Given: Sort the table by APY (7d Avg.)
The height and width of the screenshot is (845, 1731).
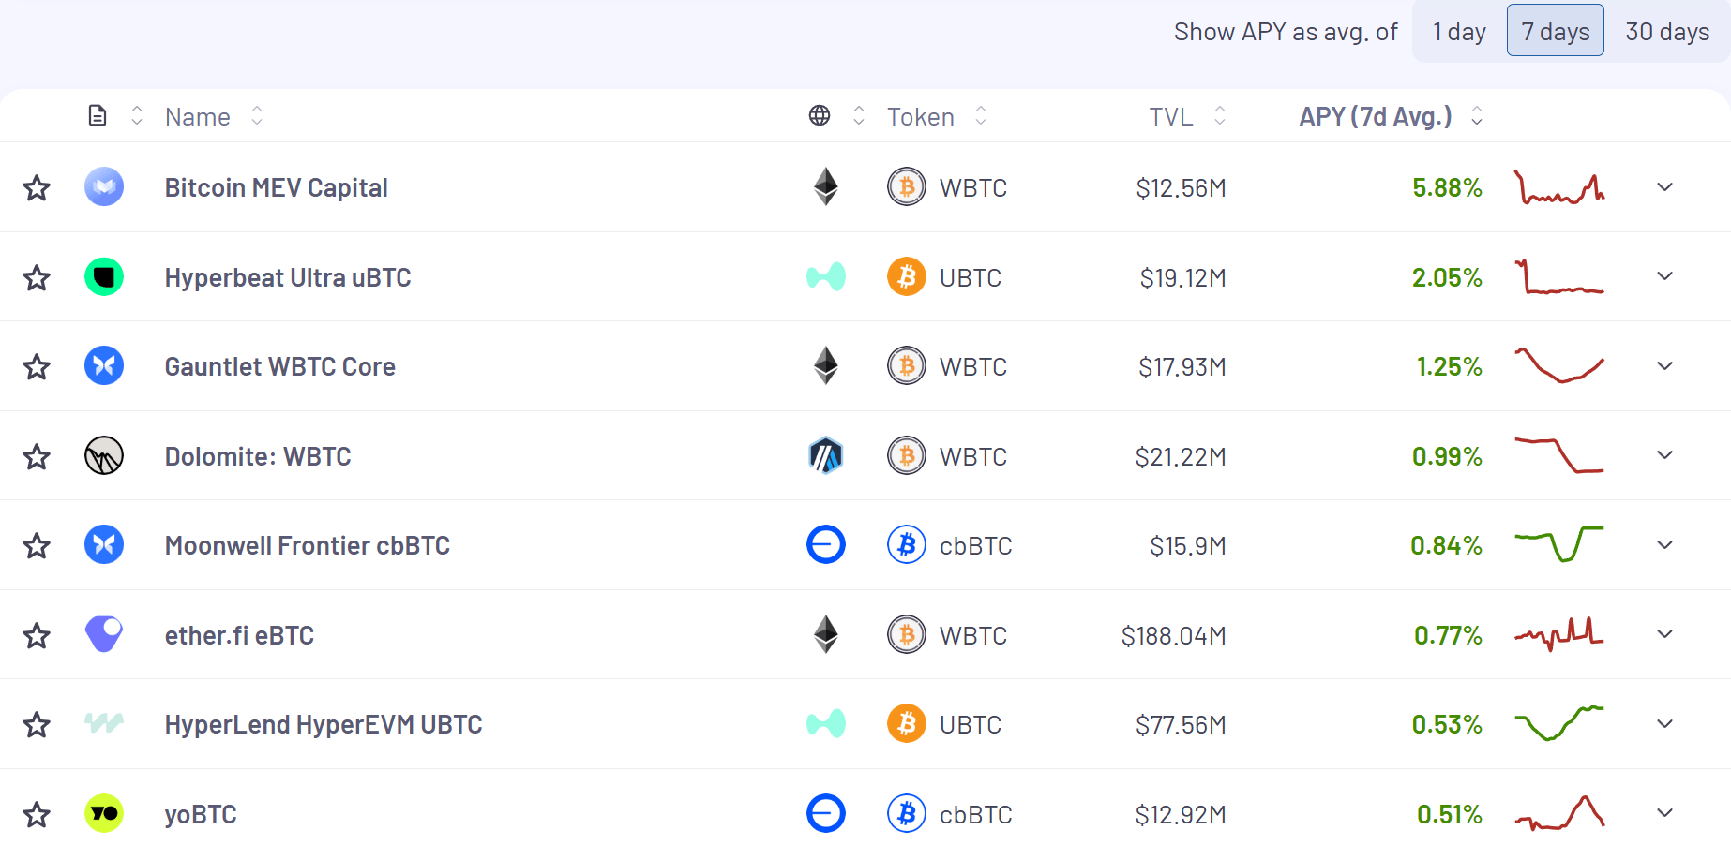Looking at the screenshot, I should pos(1391,116).
